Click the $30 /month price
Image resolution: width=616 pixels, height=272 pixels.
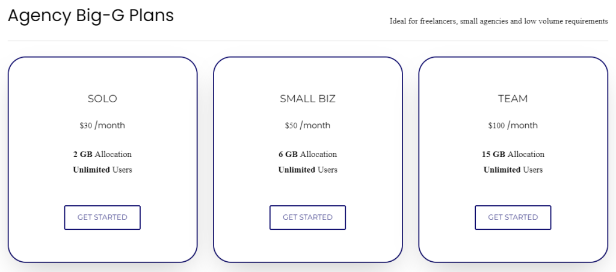[x=102, y=126]
